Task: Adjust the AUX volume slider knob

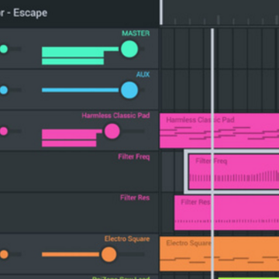Action: (129, 90)
